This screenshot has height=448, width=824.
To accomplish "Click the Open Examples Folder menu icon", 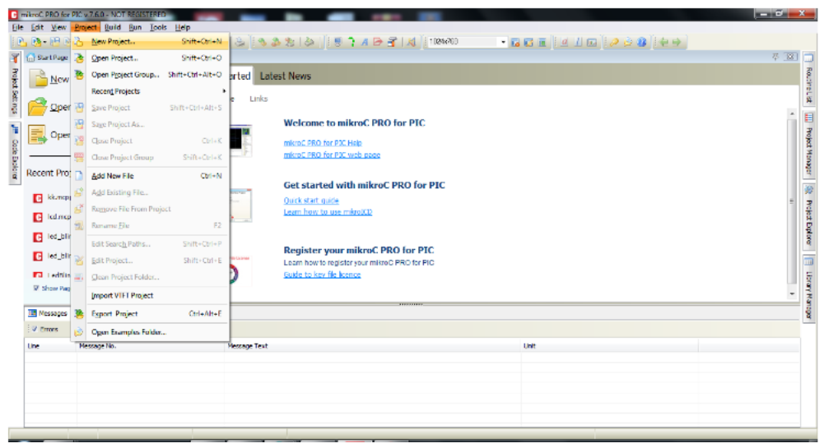I will coord(79,332).
